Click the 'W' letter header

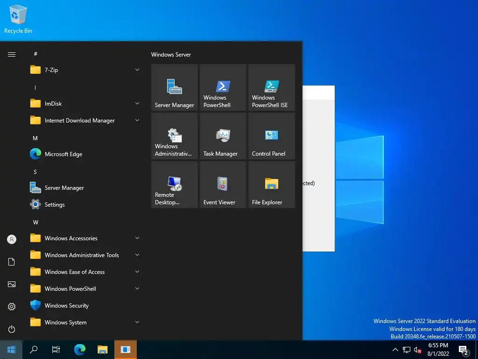coord(35,222)
